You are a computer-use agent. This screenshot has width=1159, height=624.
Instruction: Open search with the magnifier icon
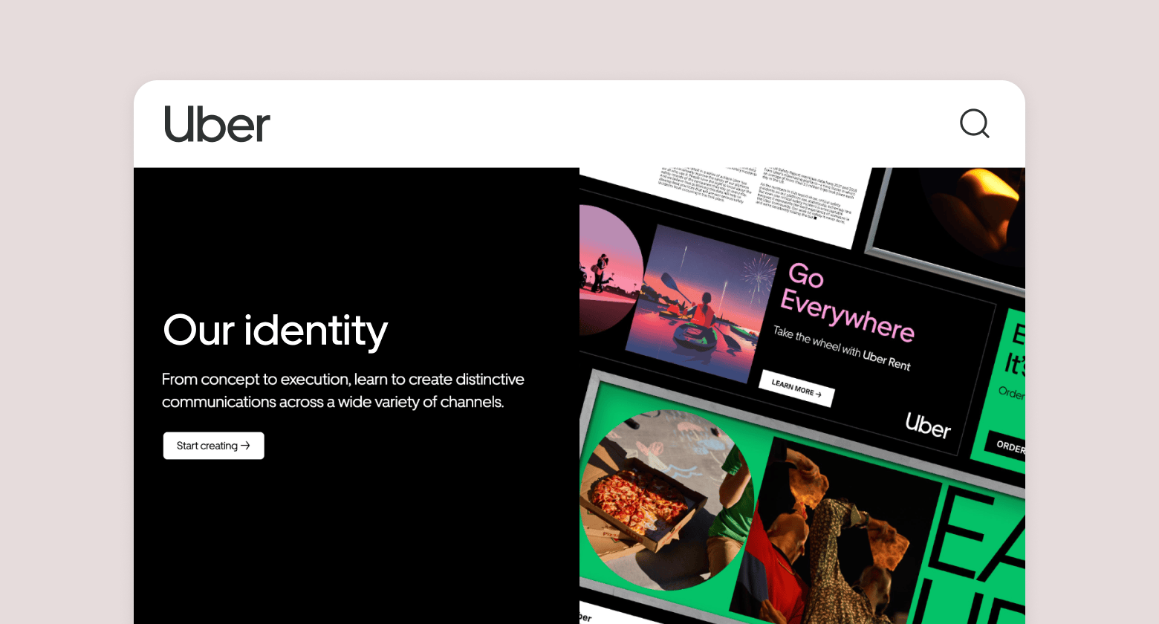coord(974,124)
